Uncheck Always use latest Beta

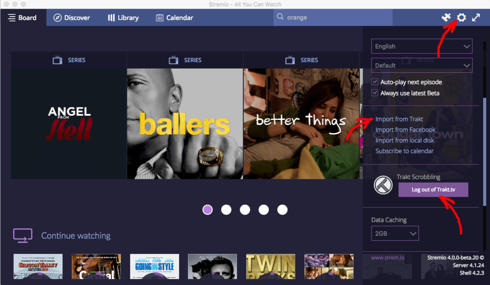(x=375, y=93)
